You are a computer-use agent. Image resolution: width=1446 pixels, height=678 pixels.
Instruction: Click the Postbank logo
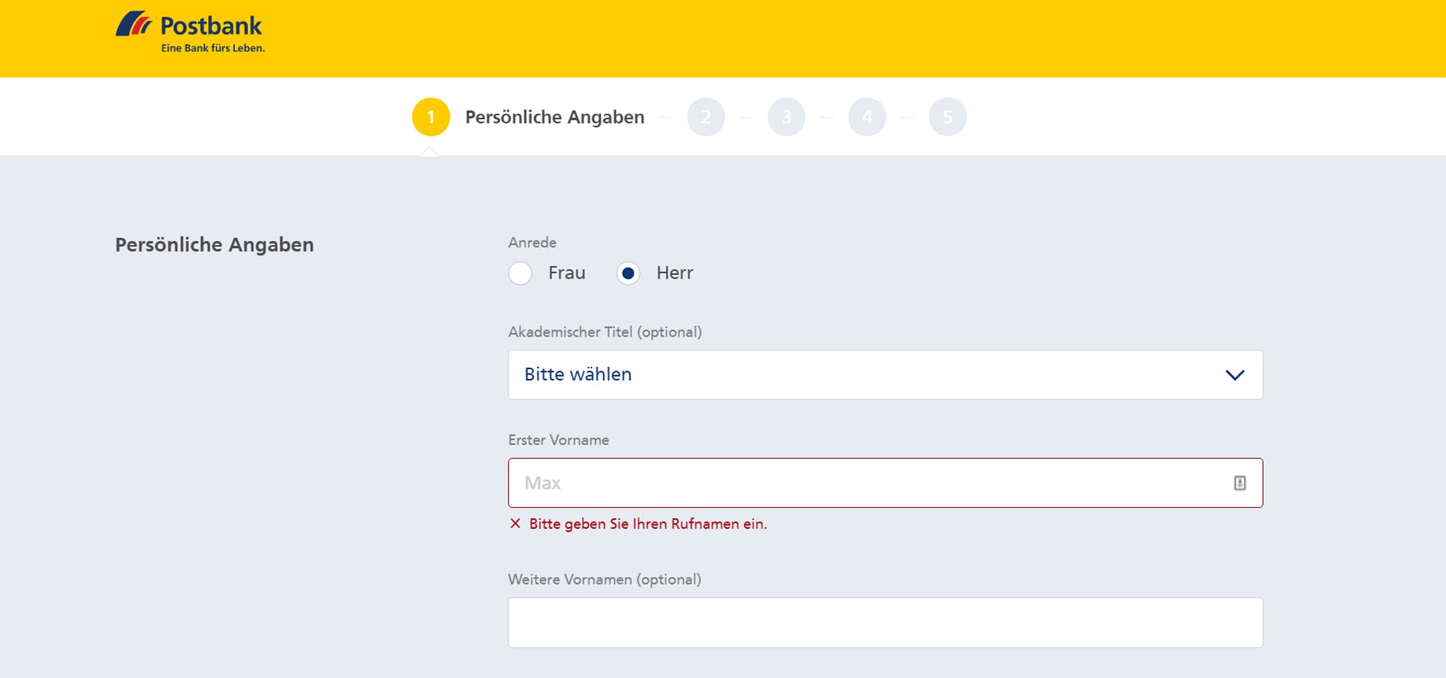click(x=190, y=32)
